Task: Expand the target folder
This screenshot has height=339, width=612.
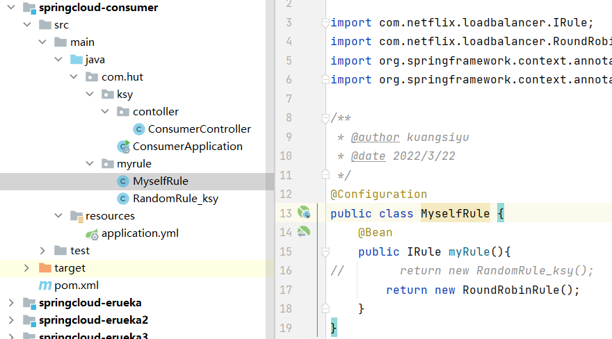Action: pos(26,268)
